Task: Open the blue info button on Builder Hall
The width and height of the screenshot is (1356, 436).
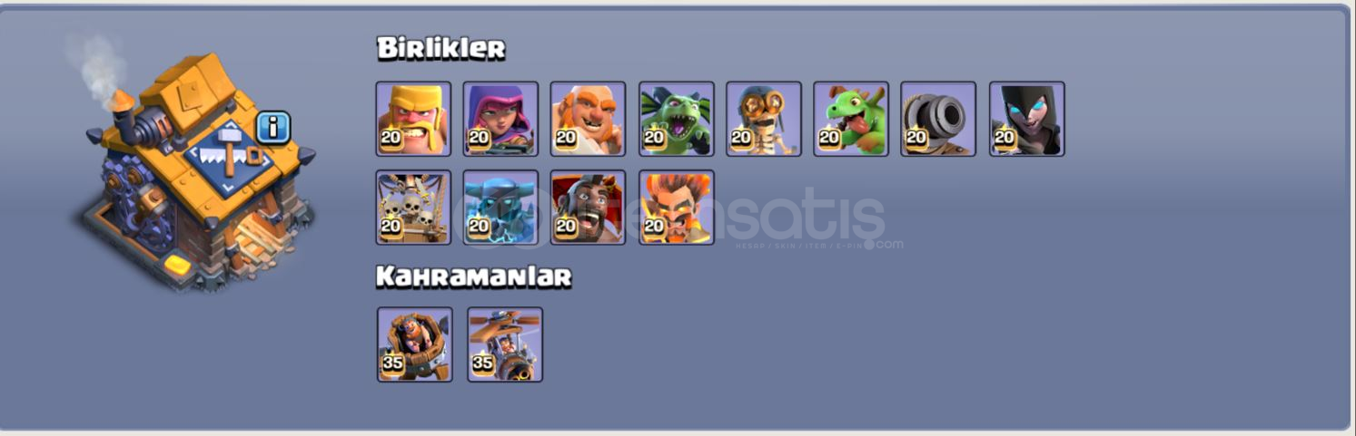Action: 272,127
